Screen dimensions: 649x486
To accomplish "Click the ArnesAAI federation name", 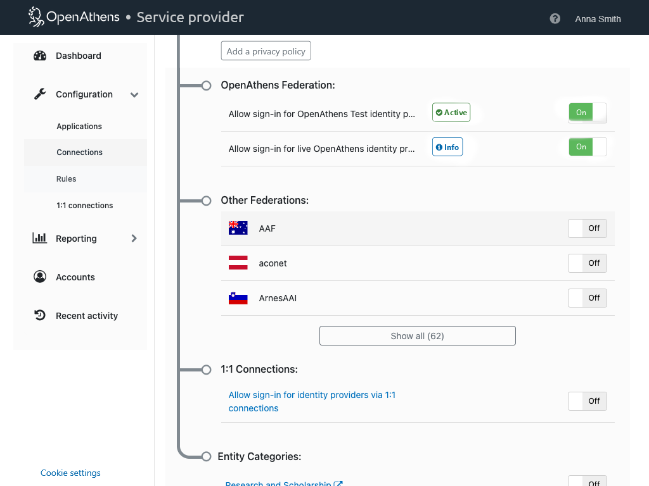I will pyautogui.click(x=278, y=298).
